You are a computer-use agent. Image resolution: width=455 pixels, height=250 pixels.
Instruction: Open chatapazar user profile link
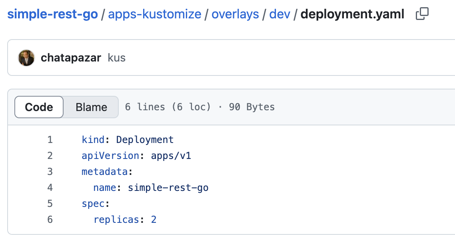(x=71, y=58)
